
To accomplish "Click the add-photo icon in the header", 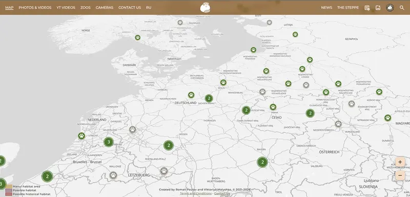I will pyautogui.click(x=378, y=8).
